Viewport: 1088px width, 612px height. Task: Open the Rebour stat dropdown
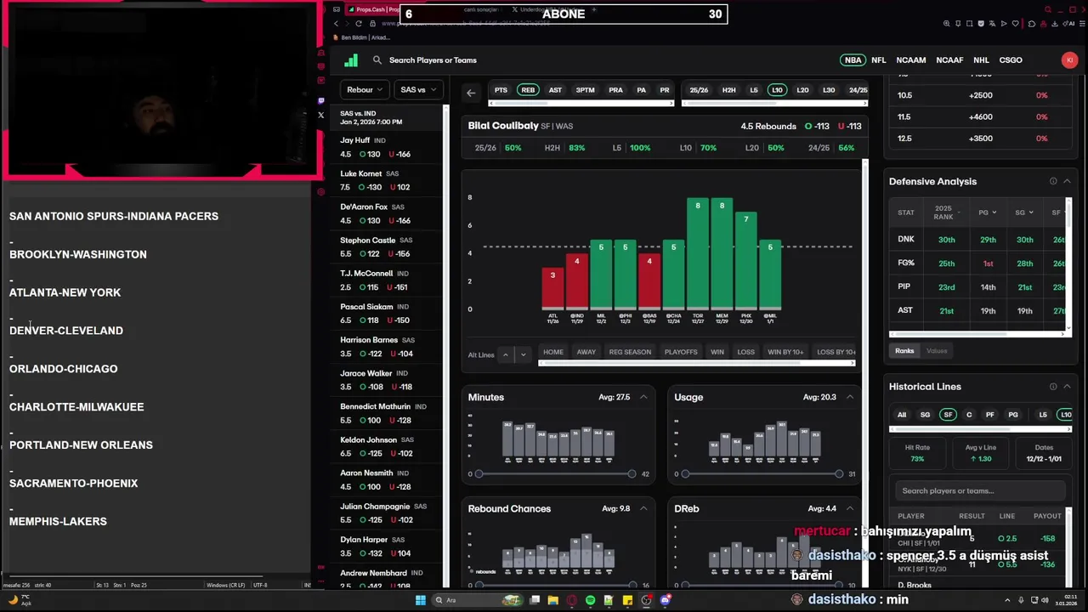click(x=365, y=90)
